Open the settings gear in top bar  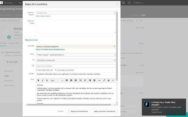pos(123,3)
